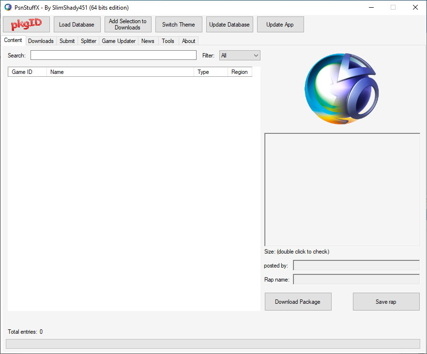Go to the Game Updater tab
The height and width of the screenshot is (354, 427).
[119, 41]
